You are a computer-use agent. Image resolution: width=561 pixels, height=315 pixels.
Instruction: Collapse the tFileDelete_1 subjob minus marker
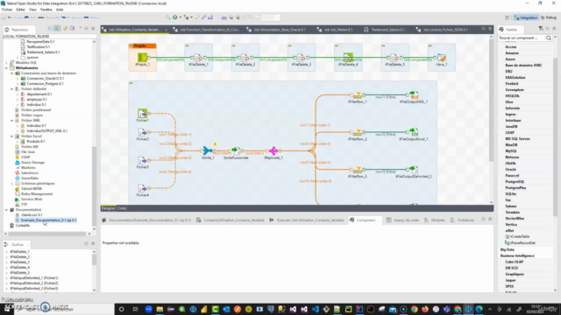187,45
